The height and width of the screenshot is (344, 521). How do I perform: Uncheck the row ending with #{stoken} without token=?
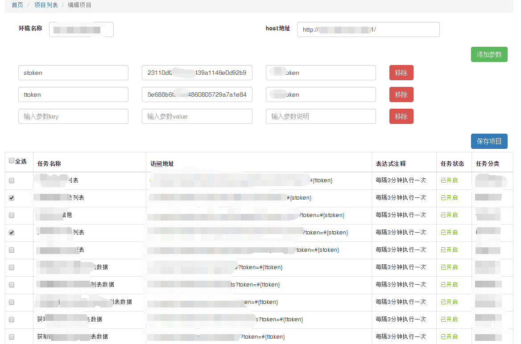tap(12, 198)
